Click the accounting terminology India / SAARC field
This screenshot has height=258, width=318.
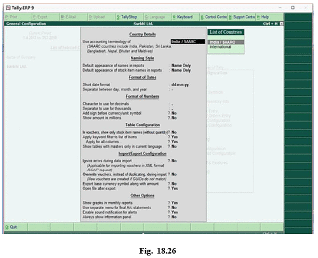(x=188, y=42)
